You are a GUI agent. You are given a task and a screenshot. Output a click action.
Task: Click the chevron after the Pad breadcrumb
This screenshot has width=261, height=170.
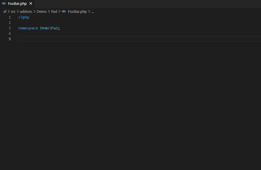(x=59, y=12)
